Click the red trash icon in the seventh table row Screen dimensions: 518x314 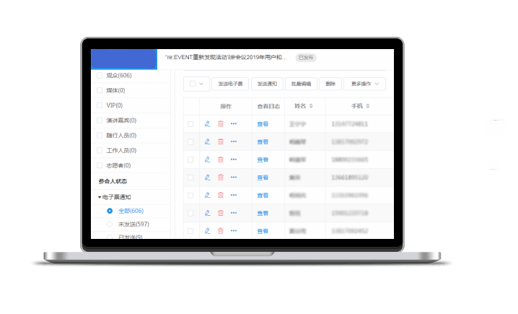pyautogui.click(x=221, y=231)
